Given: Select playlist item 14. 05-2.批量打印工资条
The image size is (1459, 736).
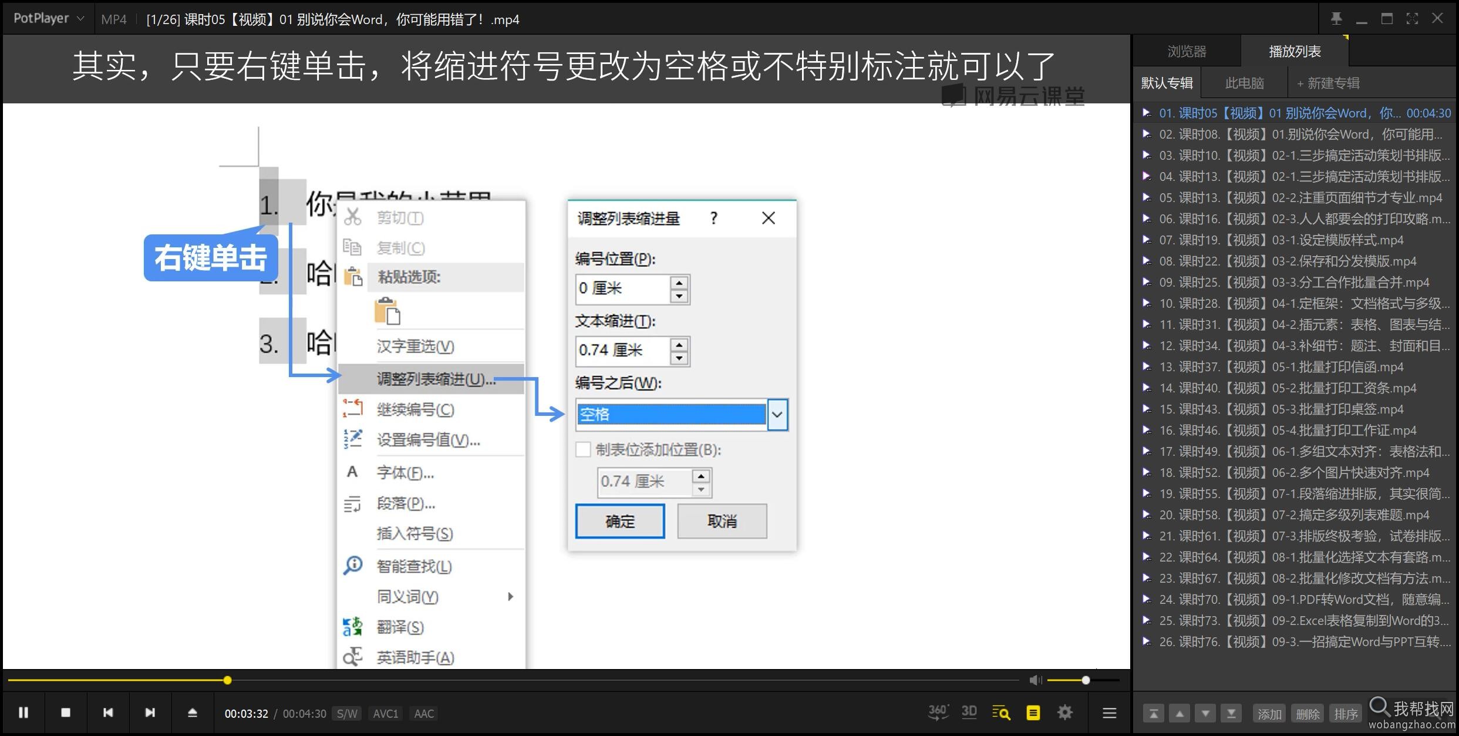Looking at the screenshot, I should click(1296, 388).
